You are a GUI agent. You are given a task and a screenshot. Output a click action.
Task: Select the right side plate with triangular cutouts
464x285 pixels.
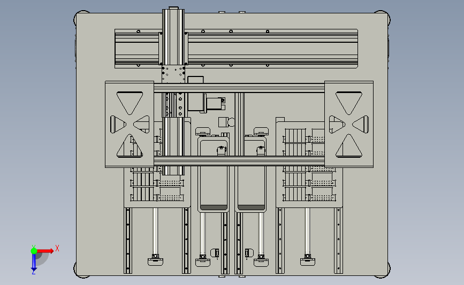pyautogui.click(x=349, y=124)
